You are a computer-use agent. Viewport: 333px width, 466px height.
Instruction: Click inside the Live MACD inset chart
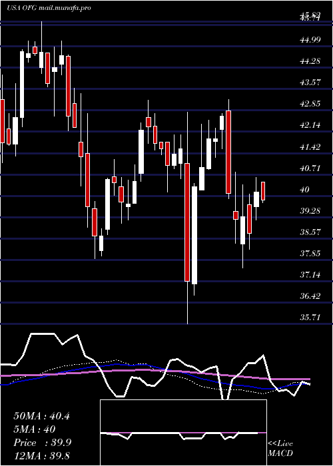click(183, 433)
